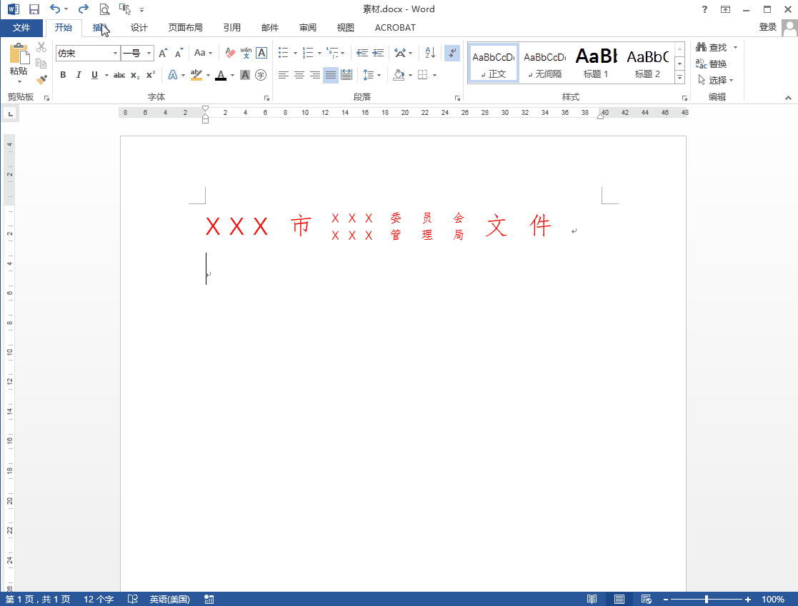Click the 替换 replace button
The image size is (798, 606).
712,64
